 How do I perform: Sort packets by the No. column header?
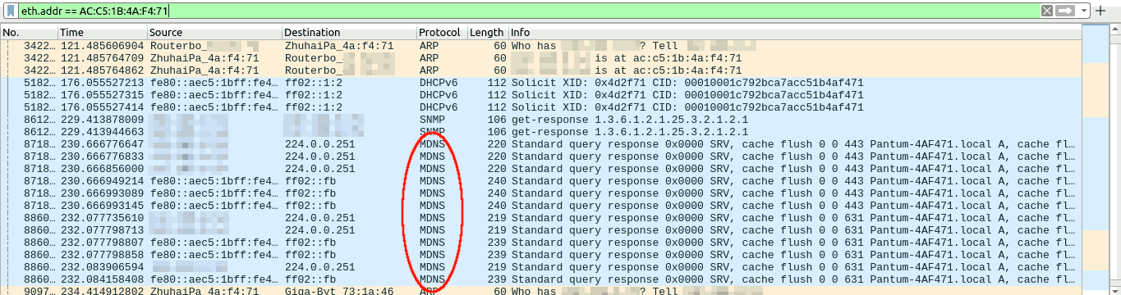[x=29, y=33]
